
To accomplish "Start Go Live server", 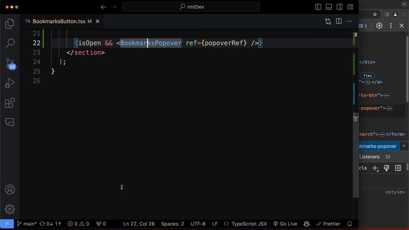I will click(285, 224).
